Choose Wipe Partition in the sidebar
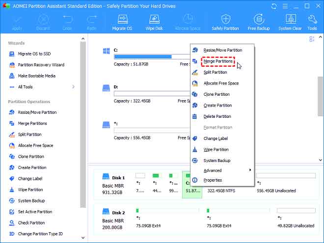This screenshot has width=324, height=243. pyautogui.click(x=26, y=189)
